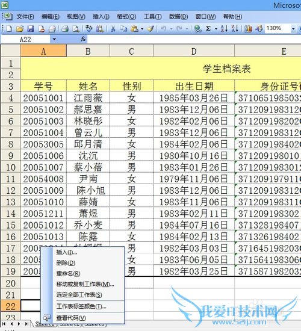Select cell with name 江雨薇
Image resolution: width=301 pixels, height=331 pixels.
coord(88,98)
